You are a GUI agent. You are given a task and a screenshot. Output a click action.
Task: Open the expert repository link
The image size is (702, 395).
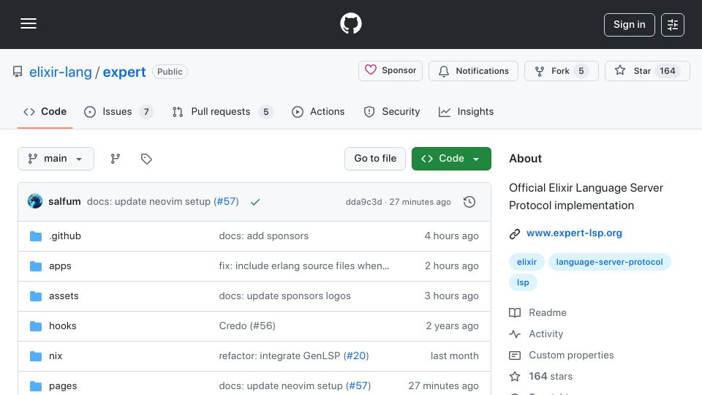point(124,72)
